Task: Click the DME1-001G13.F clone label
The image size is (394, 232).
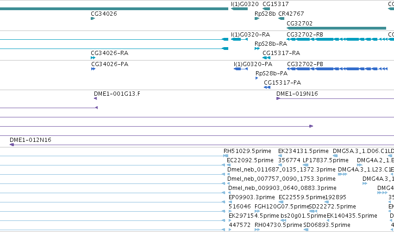Action: (117, 94)
